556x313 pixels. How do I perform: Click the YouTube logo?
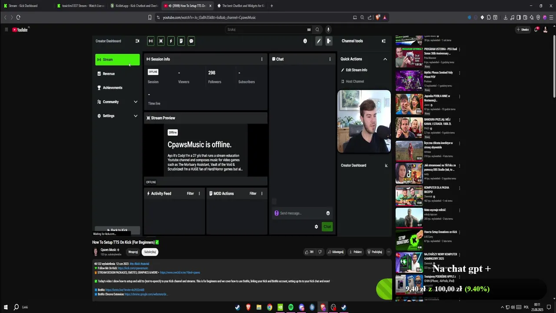pos(20,30)
